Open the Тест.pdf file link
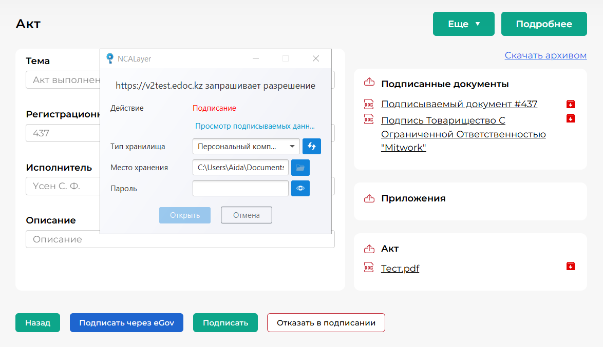Viewport: 603px width, 347px height. point(400,269)
